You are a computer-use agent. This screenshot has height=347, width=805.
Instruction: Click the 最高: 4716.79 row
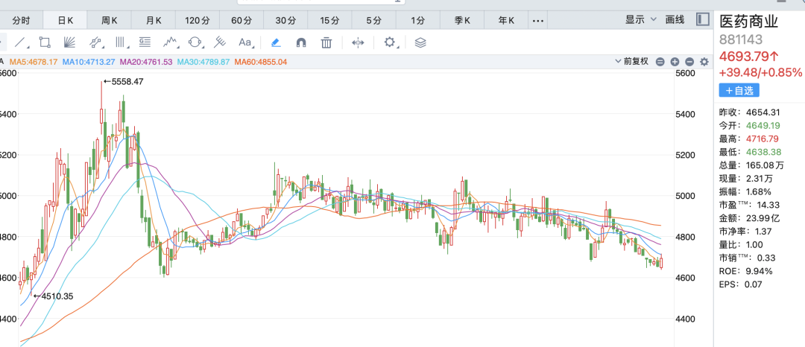[x=750, y=139]
